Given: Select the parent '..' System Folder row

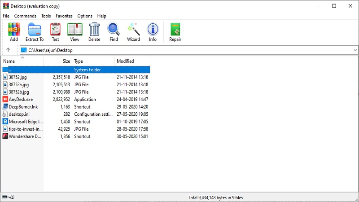Looking at the screenshot, I should pyautogui.click(x=76, y=70).
